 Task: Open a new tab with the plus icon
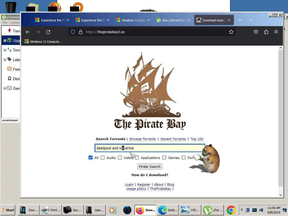tap(240, 20)
